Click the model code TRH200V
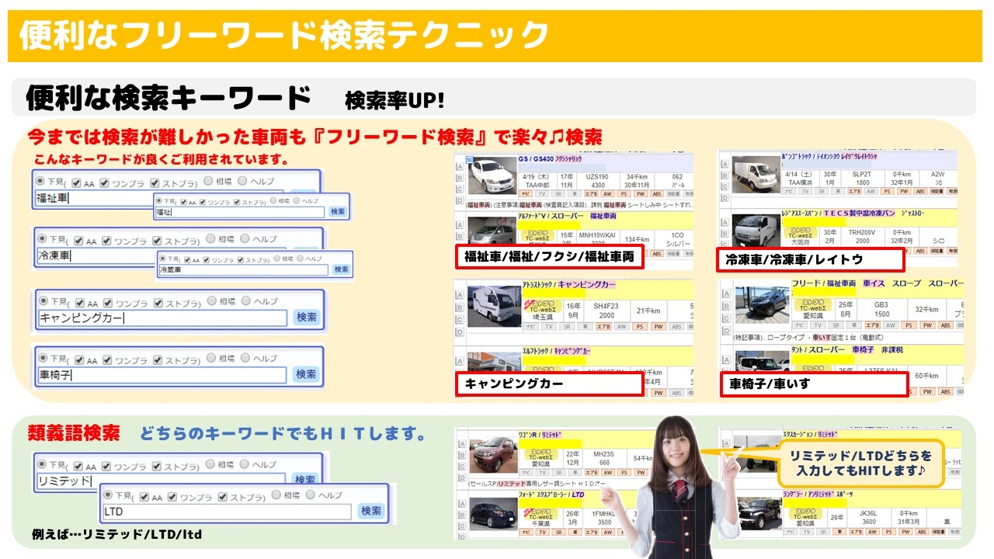 pos(862,231)
